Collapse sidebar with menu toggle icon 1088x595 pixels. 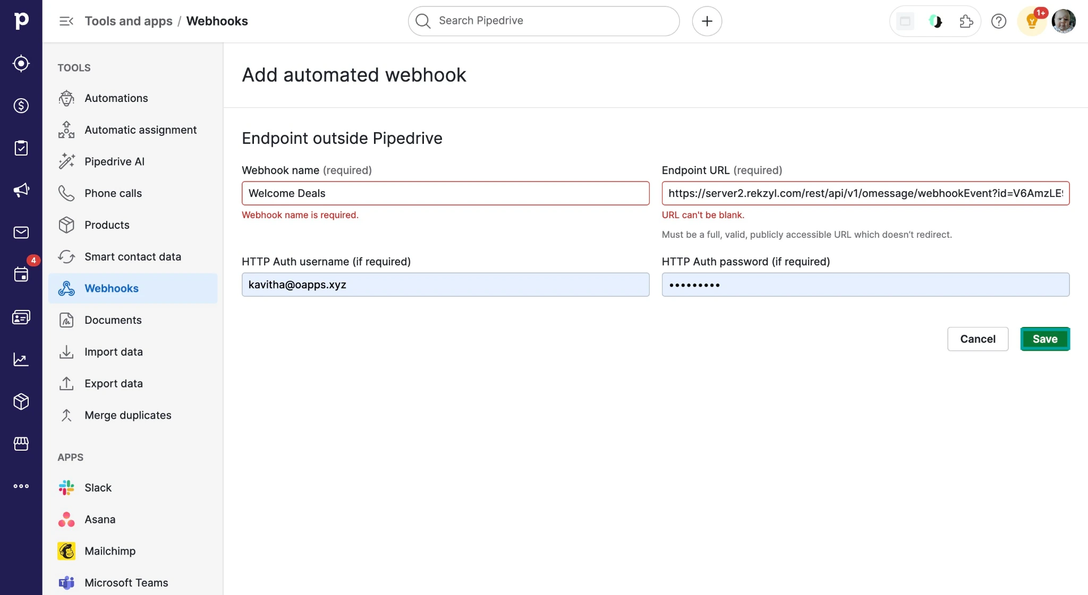click(66, 21)
